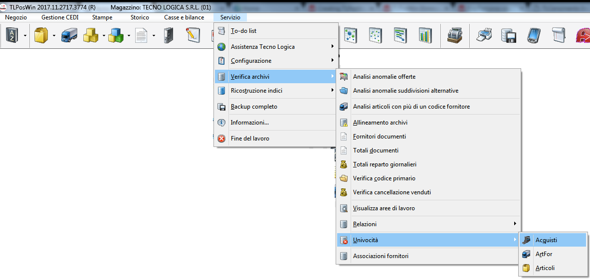The height and width of the screenshot is (279, 590).
Task: Click the database with floppy disk icon
Action: (508, 35)
